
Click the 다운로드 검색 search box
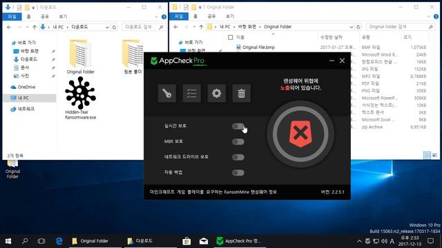[144, 27]
